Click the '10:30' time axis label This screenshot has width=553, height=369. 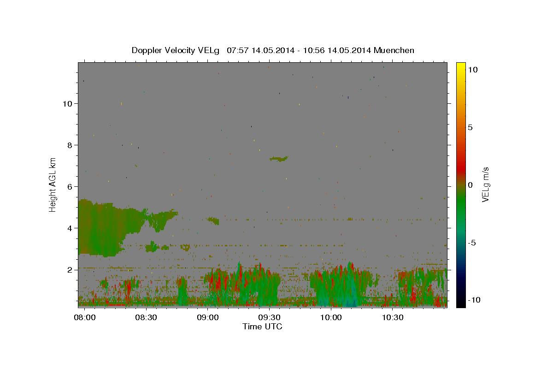tap(393, 318)
